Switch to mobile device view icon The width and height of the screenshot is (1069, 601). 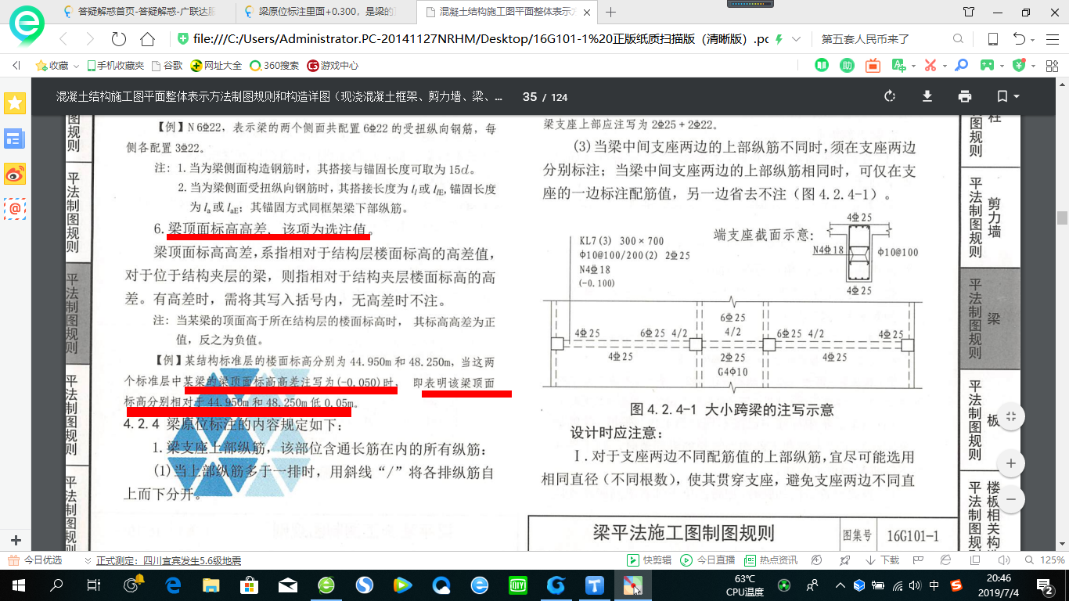993,39
